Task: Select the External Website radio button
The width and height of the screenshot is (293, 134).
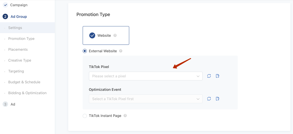Action: [85, 51]
